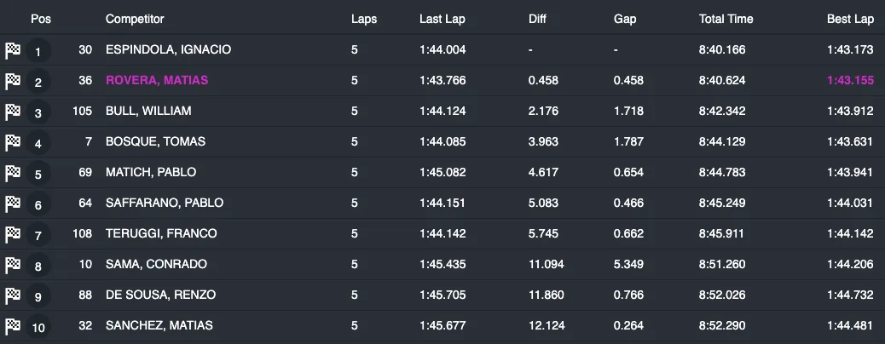This screenshot has width=885, height=344.
Task: Click the Best Lap column header
Action: point(851,19)
